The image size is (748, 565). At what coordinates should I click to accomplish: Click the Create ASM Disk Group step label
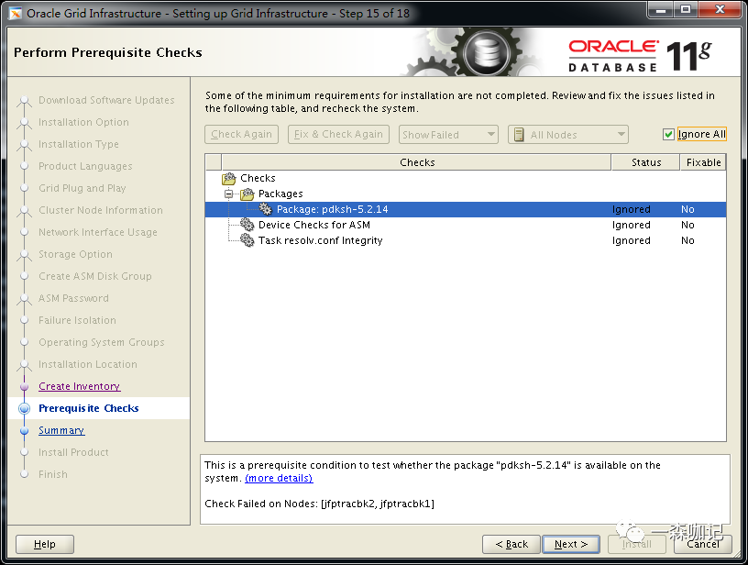tap(95, 276)
